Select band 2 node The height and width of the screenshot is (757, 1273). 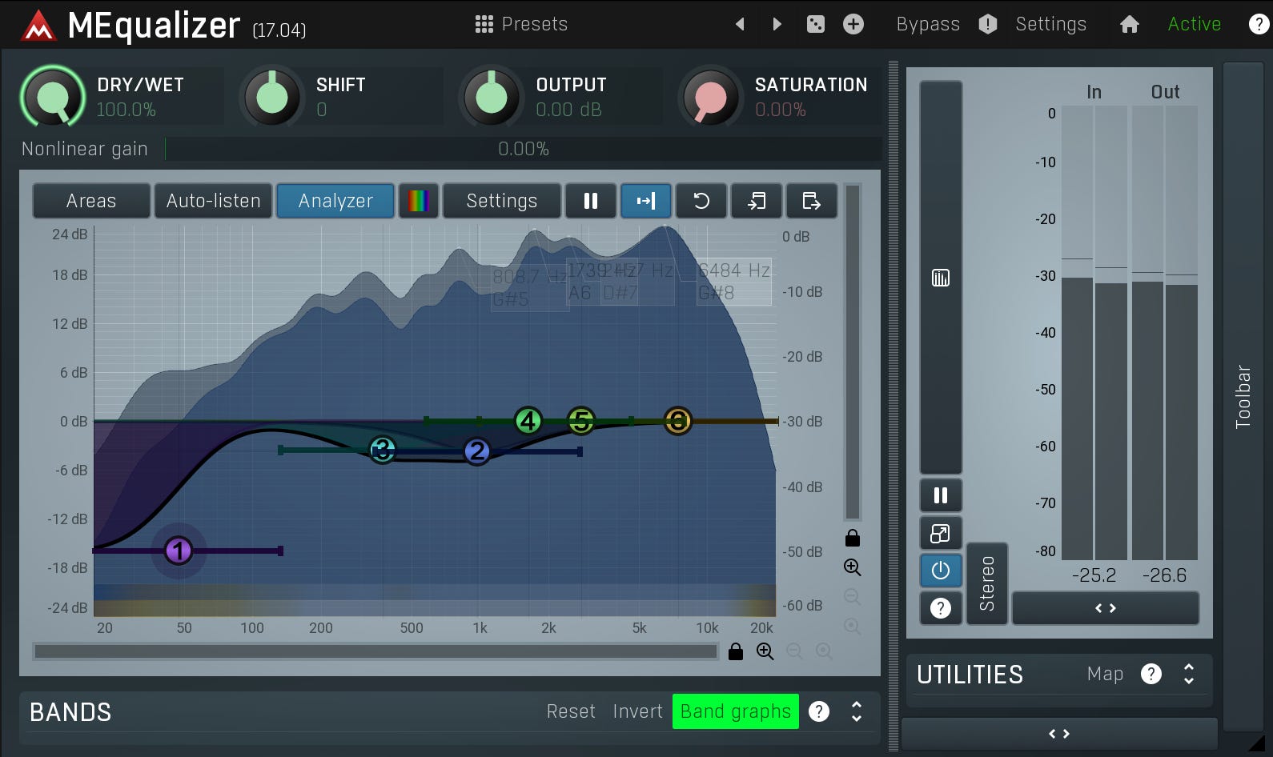477,451
